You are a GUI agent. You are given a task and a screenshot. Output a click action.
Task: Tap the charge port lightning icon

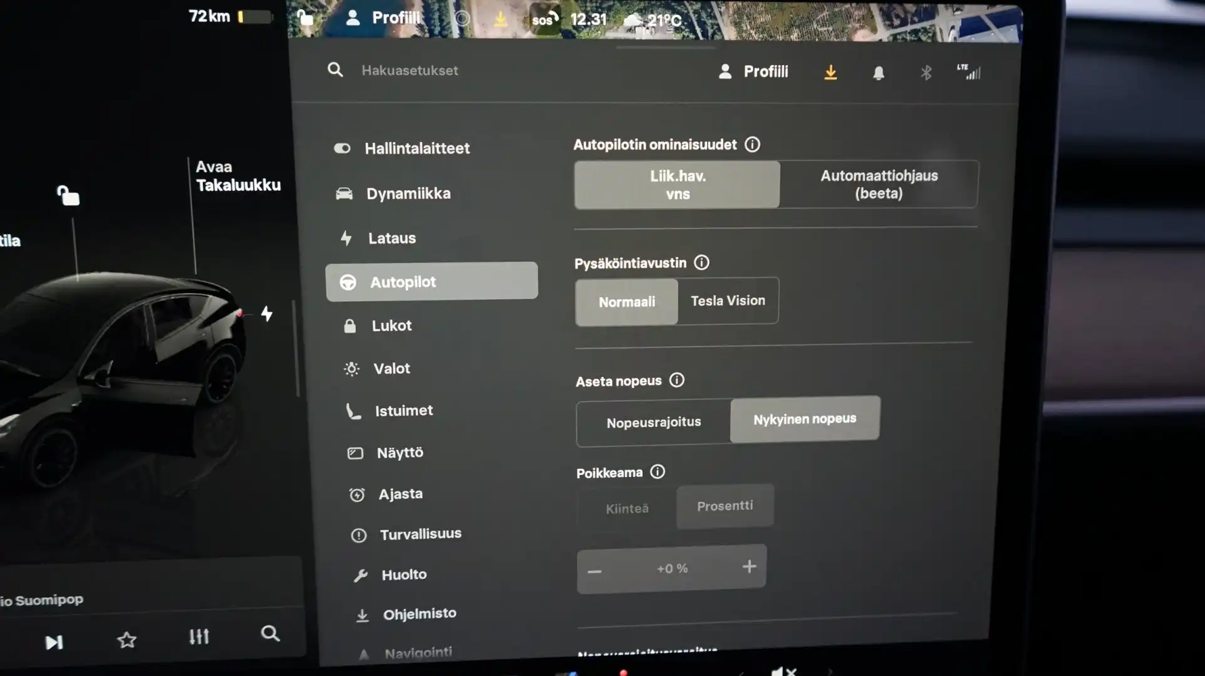tap(267, 314)
